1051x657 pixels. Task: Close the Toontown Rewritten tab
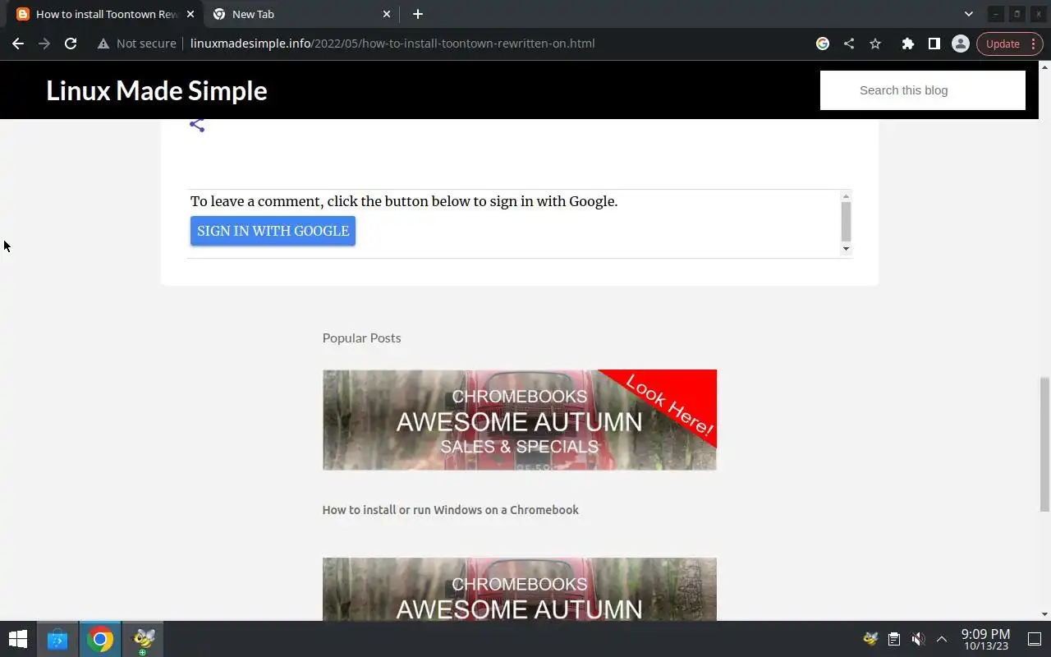point(190,14)
